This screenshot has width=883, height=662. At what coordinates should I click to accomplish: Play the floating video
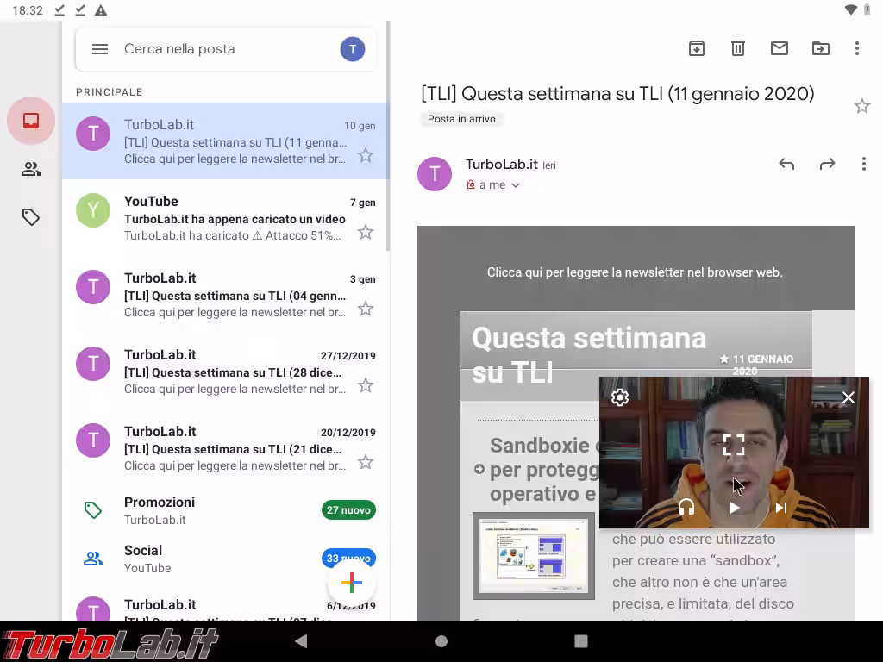[734, 508]
